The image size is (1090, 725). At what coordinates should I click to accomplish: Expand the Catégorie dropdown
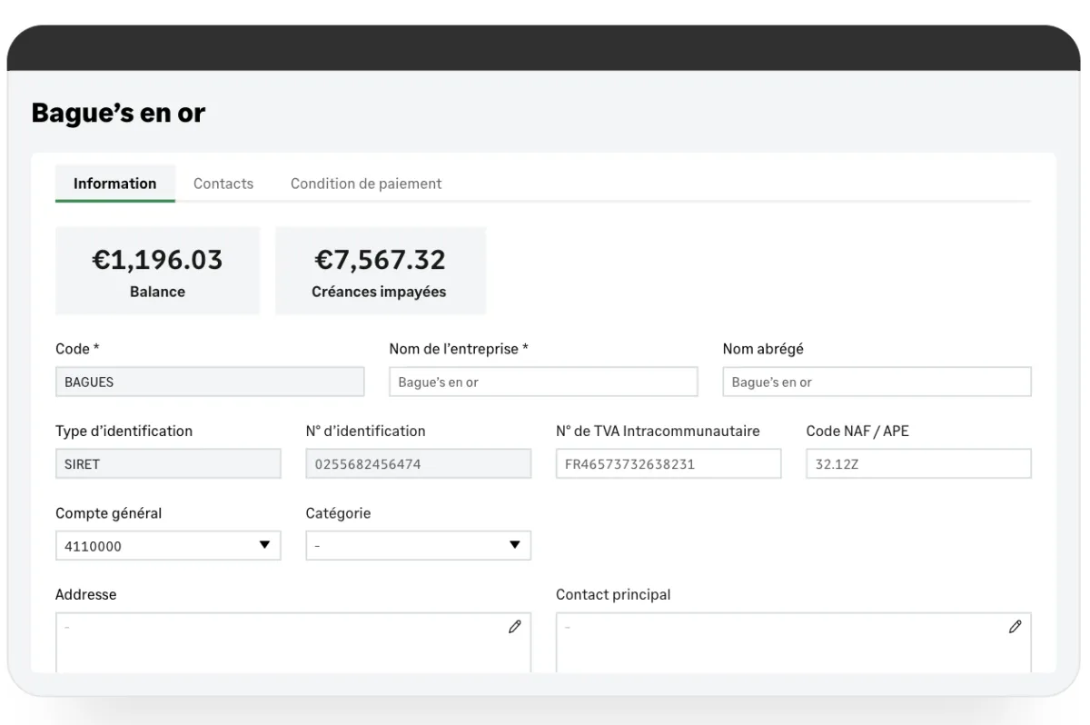(x=418, y=545)
